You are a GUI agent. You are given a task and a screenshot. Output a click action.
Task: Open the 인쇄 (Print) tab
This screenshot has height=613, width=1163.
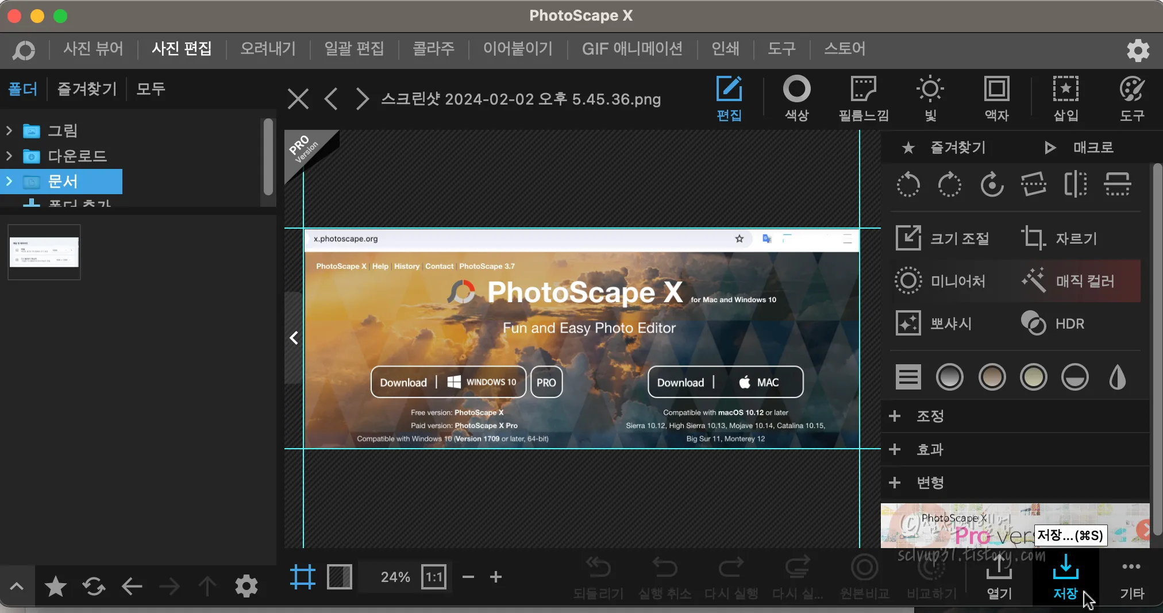point(725,49)
